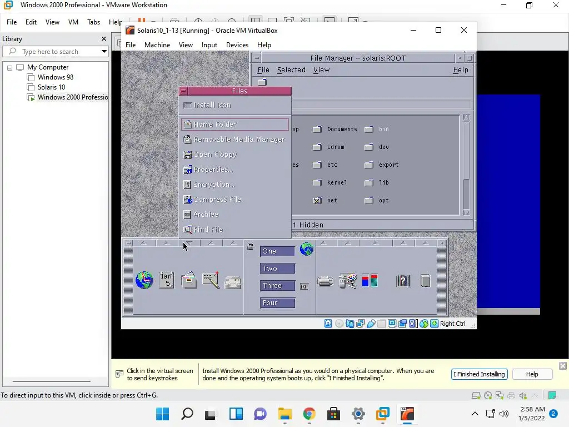Viewport: 569px width, 427px height.
Task: Expand the subpanel arrow above the Text Note icon
Action: pos(211,243)
